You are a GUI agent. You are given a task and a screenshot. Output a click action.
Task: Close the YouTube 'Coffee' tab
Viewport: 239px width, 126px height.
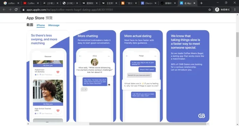tap(38, 3)
